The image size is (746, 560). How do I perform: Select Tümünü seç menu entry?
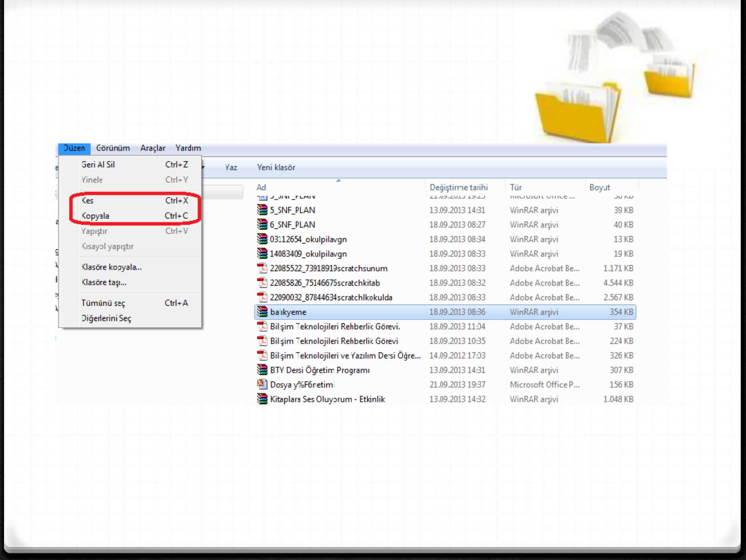(x=103, y=303)
